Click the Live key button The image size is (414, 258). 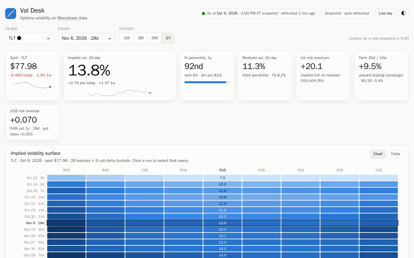[386, 13]
